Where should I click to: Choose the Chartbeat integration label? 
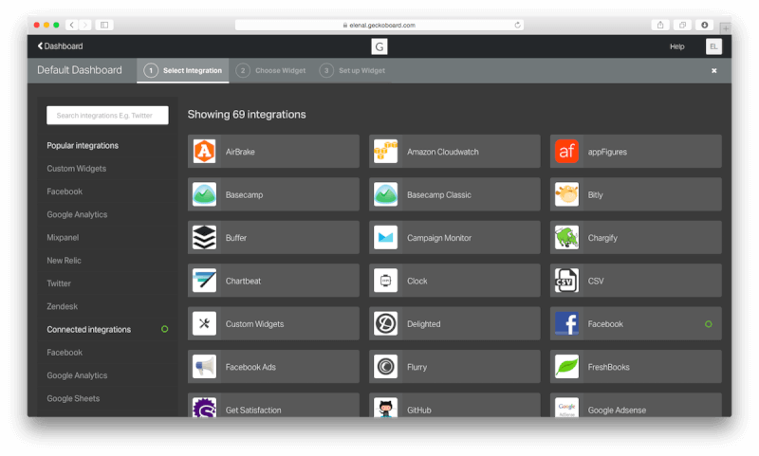click(x=243, y=281)
